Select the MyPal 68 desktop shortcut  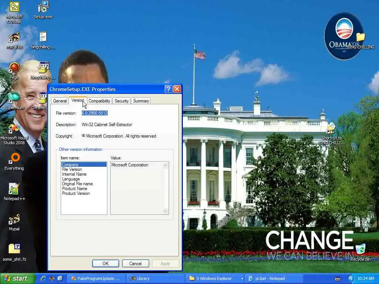(x=14, y=41)
